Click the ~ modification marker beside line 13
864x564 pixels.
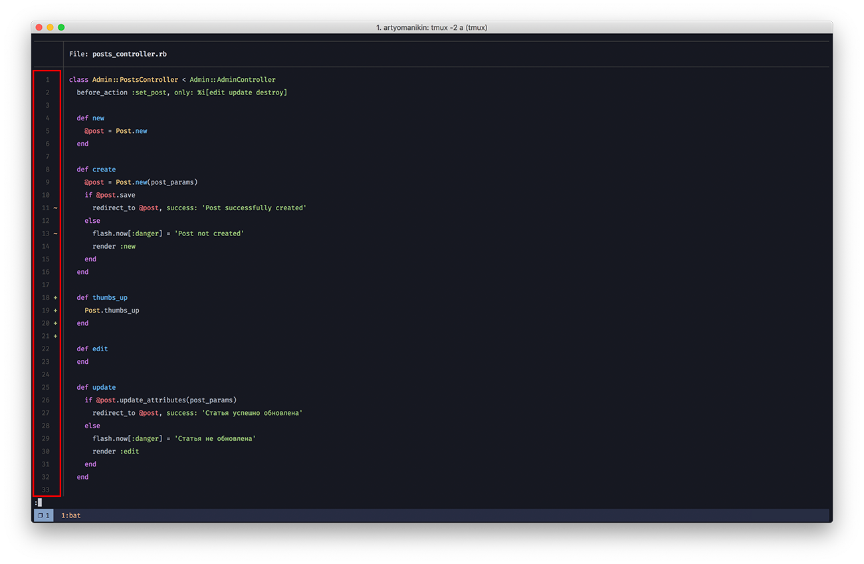coord(56,233)
